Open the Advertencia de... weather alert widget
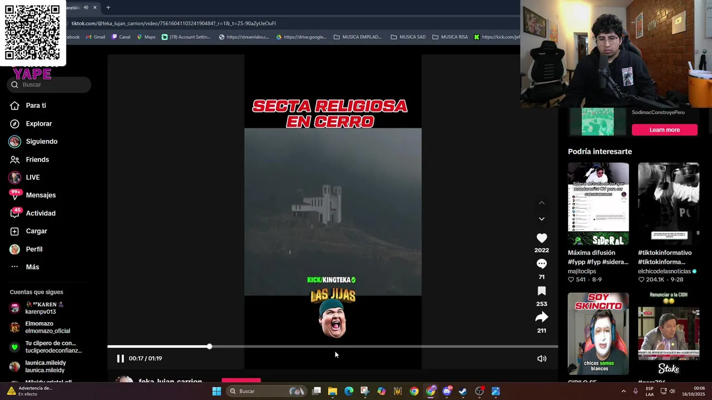The image size is (712, 400). pyautogui.click(x=29, y=391)
